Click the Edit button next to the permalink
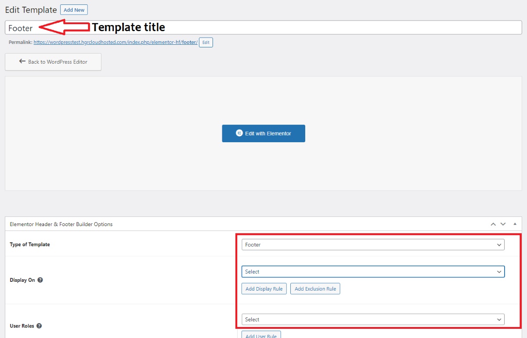Viewport: 527px width, 338px height. pyautogui.click(x=206, y=42)
